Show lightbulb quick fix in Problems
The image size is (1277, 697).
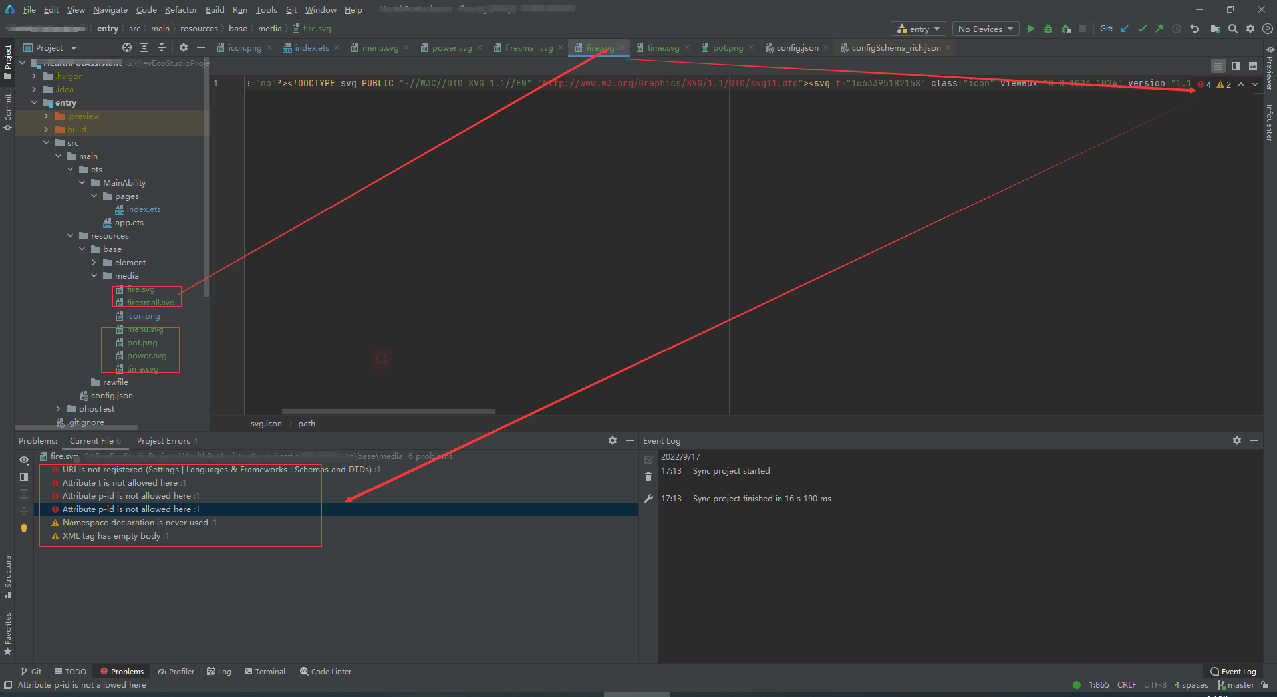coord(24,529)
